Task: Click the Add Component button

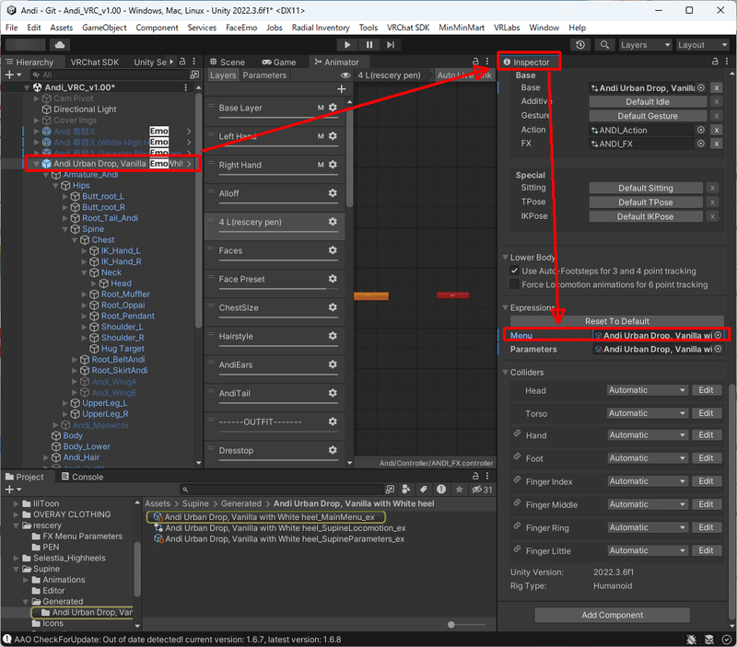Action: tap(612, 615)
